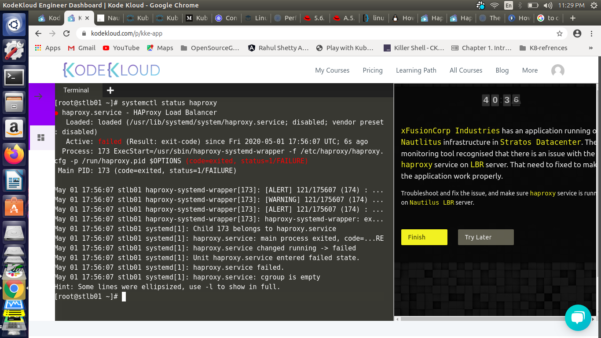Open a new Chrome tab
601x338 pixels.
(572, 18)
